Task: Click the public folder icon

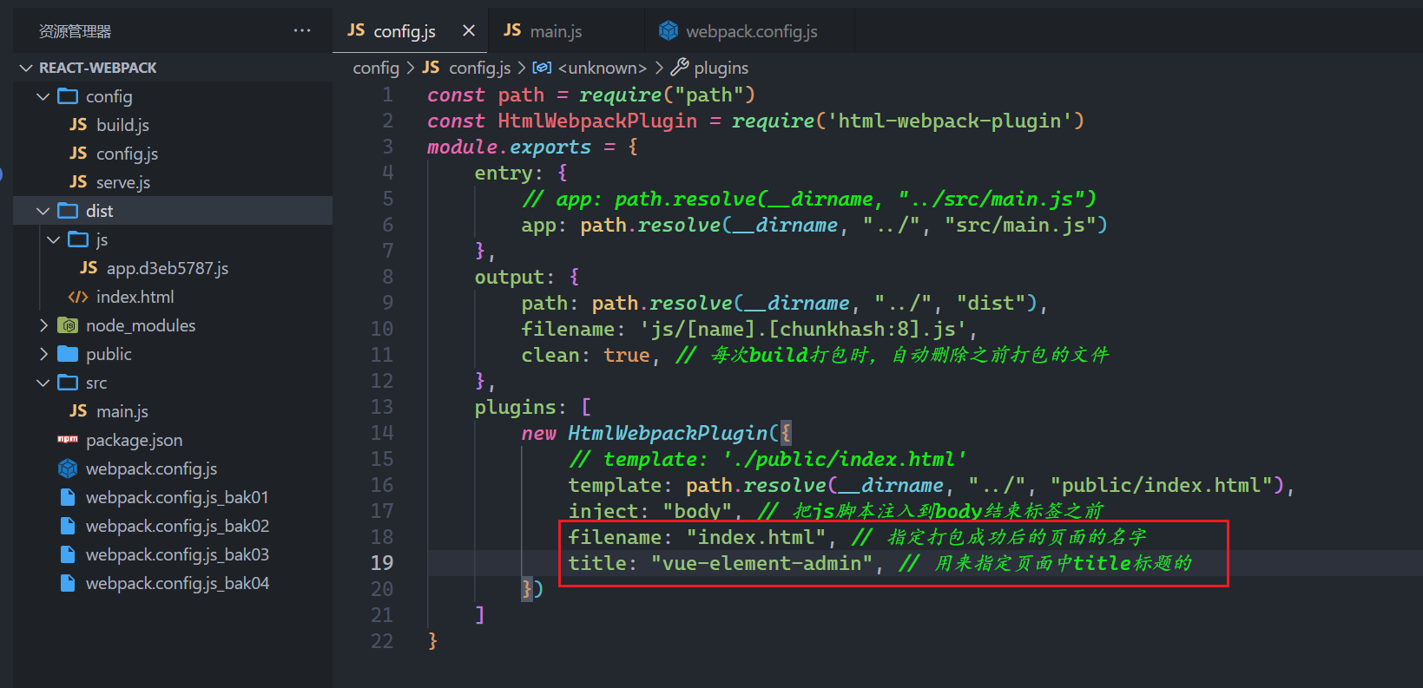Action: (x=68, y=354)
